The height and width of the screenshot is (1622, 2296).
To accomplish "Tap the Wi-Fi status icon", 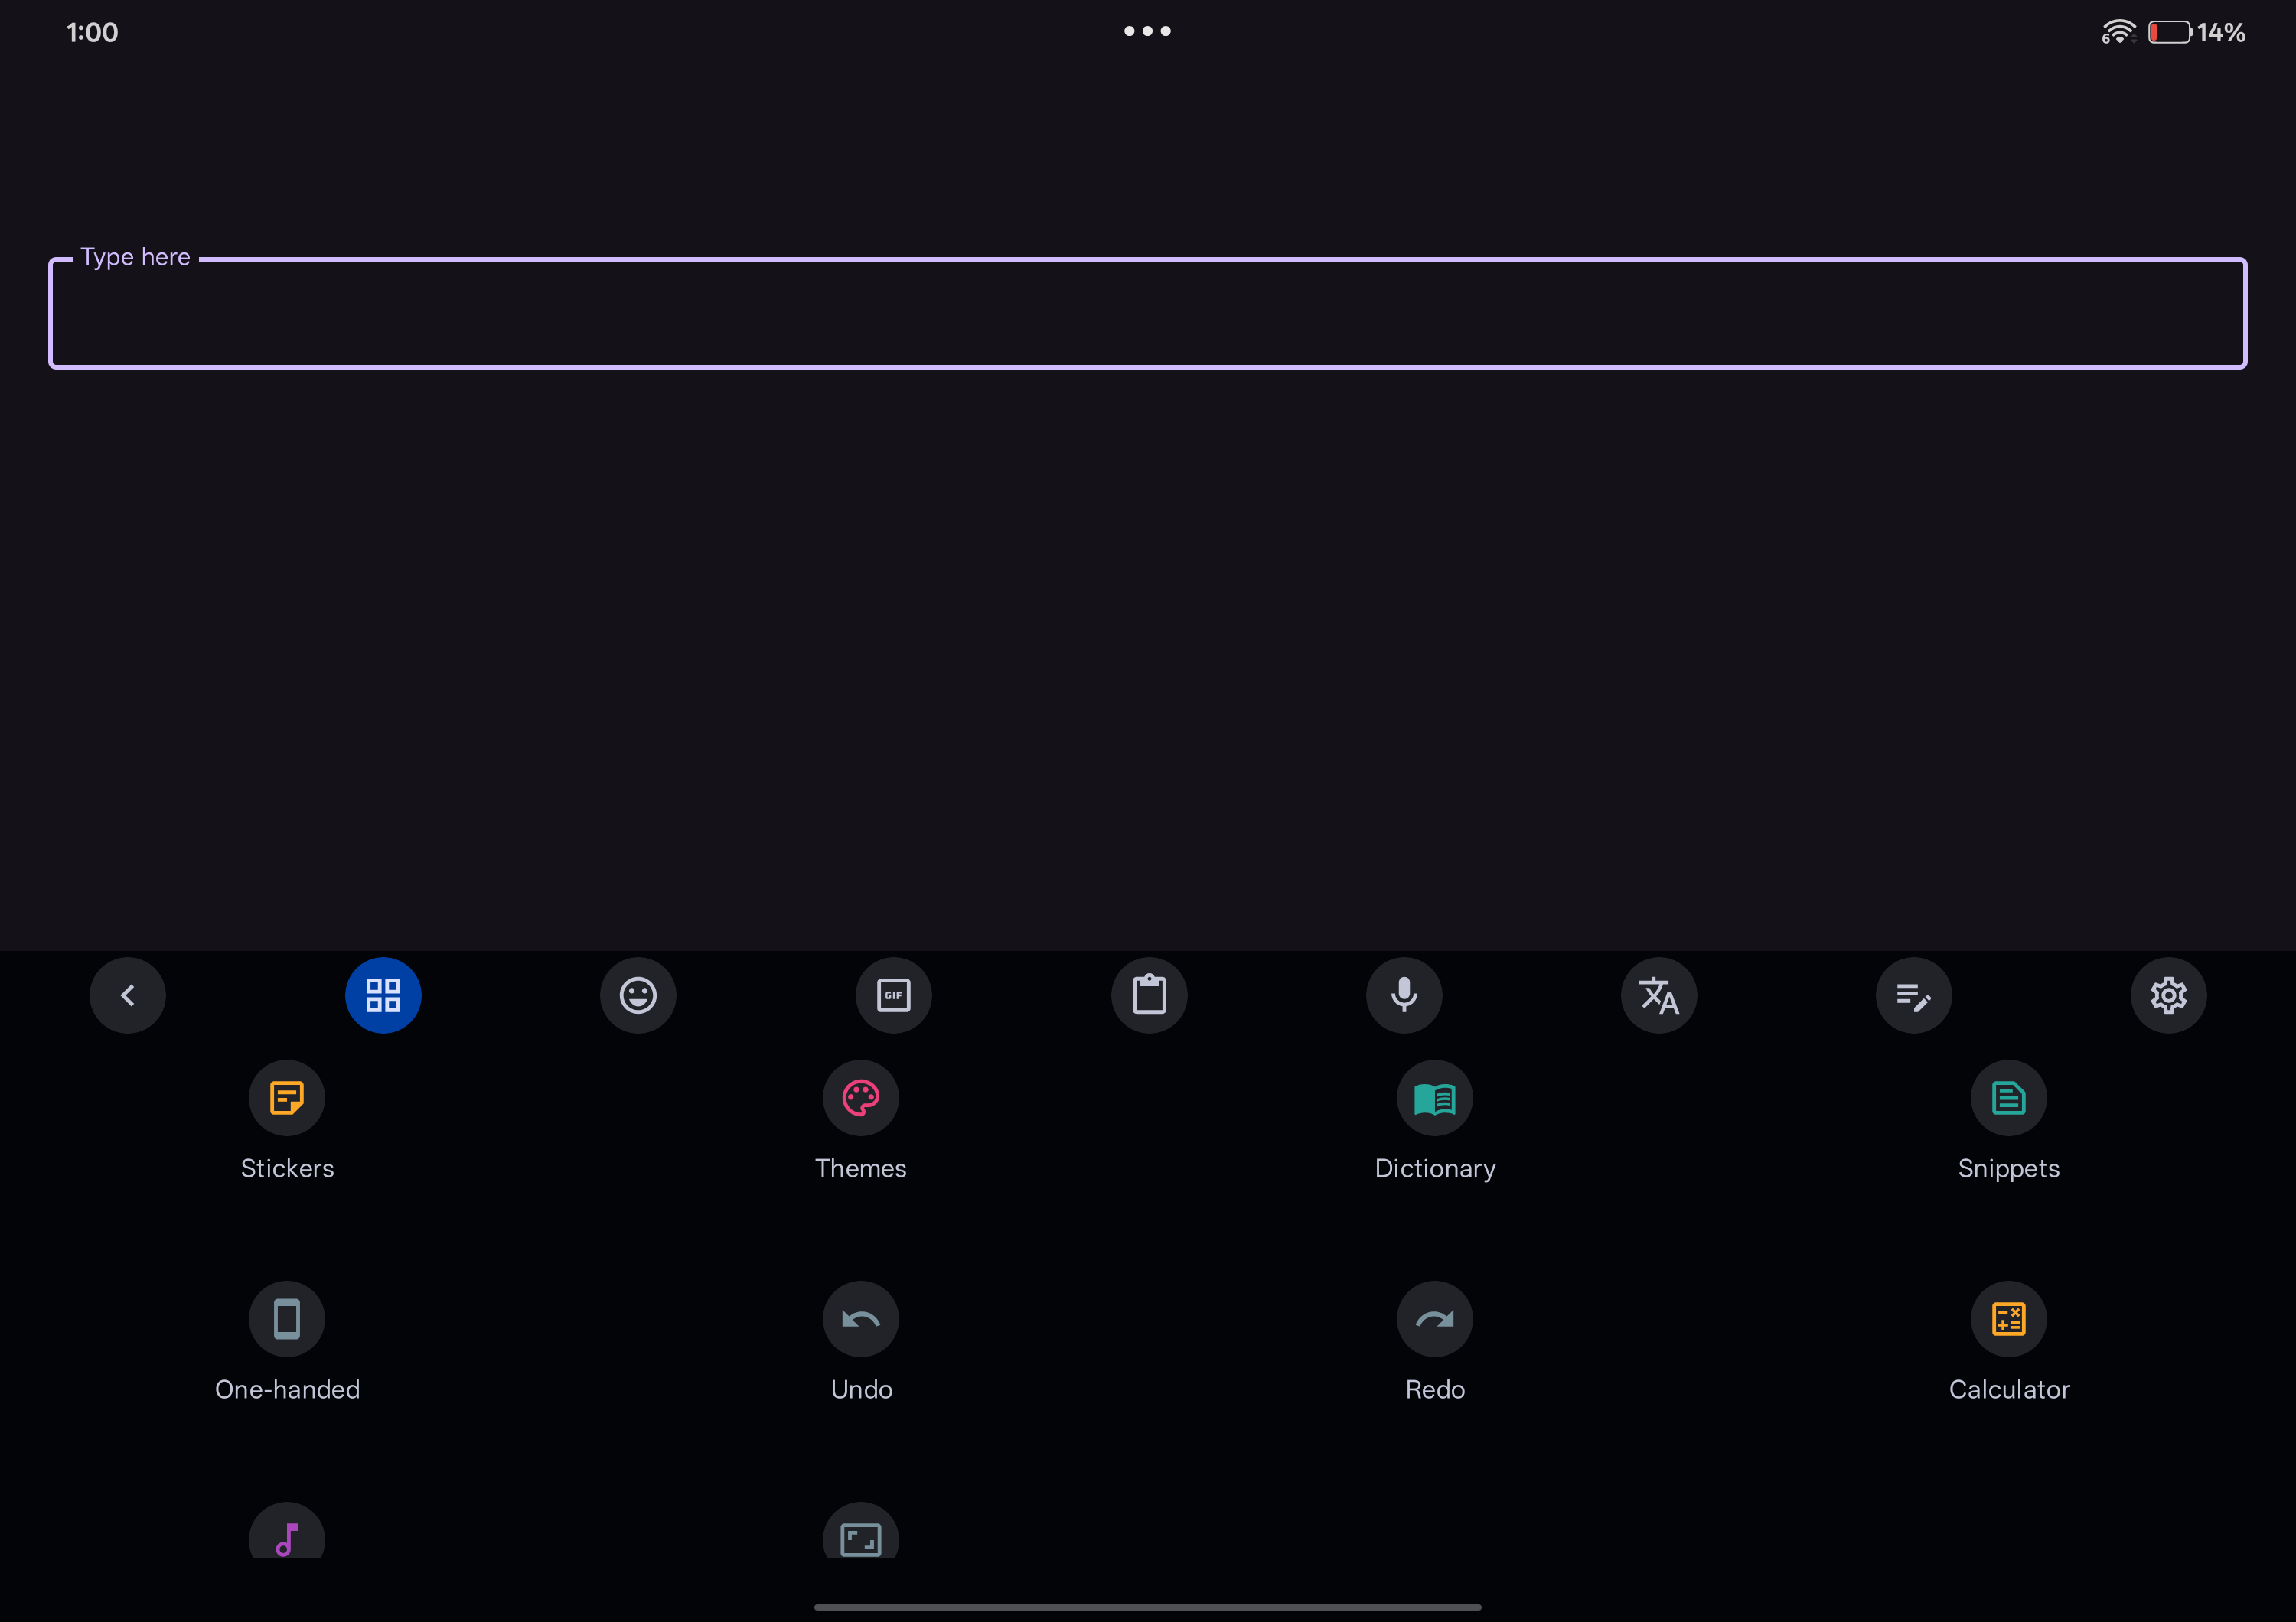I will tap(2119, 32).
